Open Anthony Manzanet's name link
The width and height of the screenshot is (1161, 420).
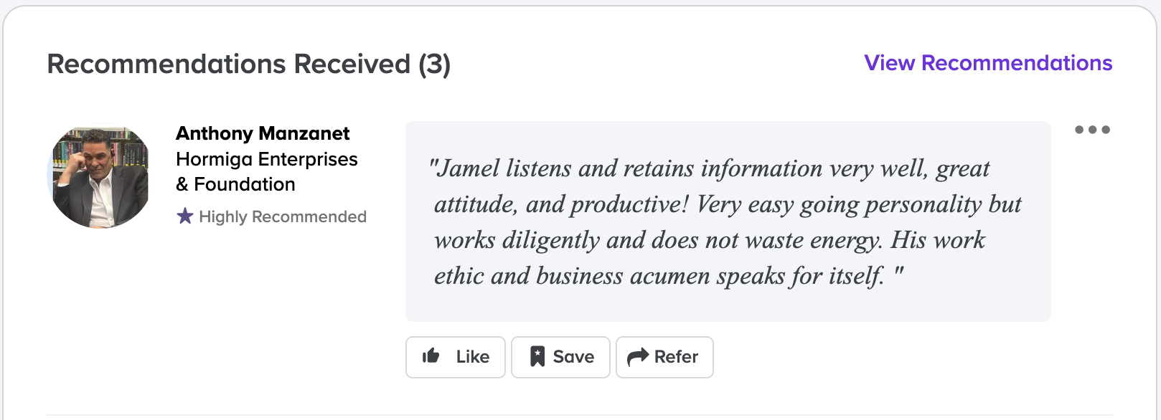[x=263, y=133]
